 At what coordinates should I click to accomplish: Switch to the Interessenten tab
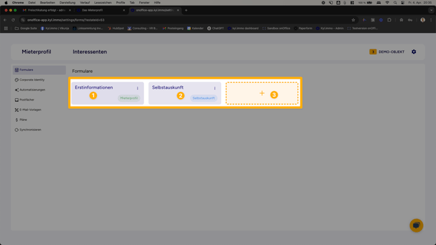pyautogui.click(x=90, y=52)
